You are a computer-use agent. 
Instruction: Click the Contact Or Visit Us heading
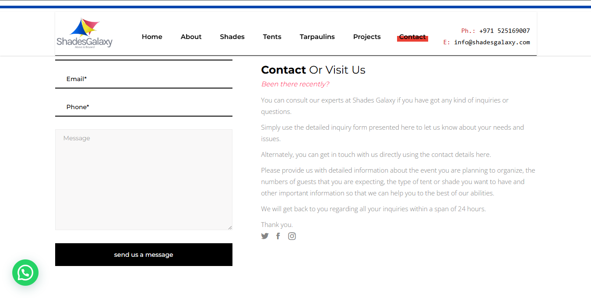(313, 70)
